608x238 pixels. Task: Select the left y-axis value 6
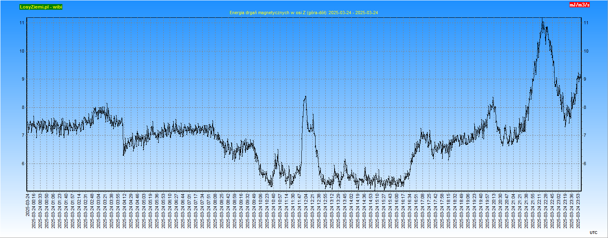pos(23,164)
